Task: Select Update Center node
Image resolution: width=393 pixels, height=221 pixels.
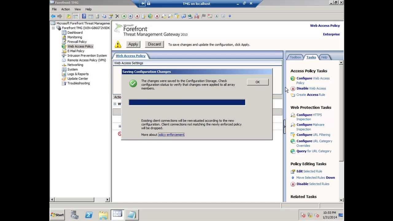Action: click(78, 79)
